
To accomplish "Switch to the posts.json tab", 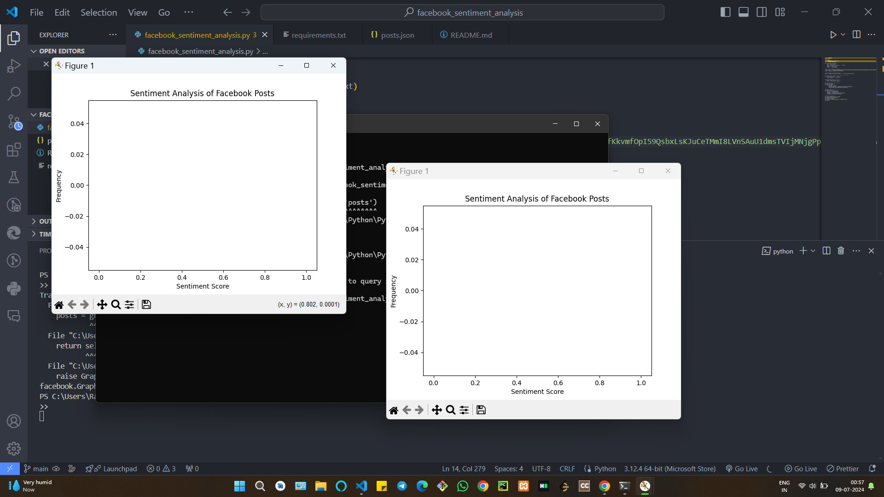I will pos(397,35).
